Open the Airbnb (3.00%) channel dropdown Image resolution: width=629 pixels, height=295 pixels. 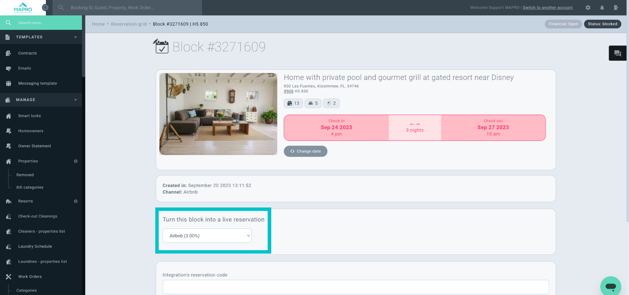pyautogui.click(x=207, y=236)
